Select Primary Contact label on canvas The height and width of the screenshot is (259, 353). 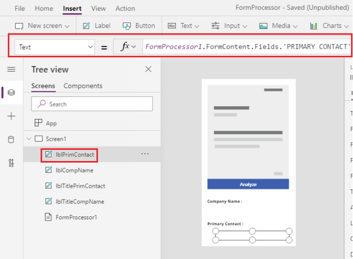click(x=225, y=224)
